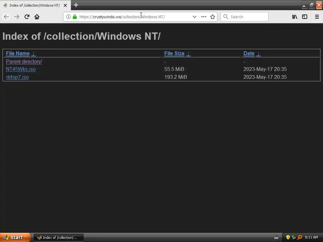Click the nt4sp7.iso date 2023-May-17 20:35
The width and height of the screenshot is (323, 242).
coord(265,77)
